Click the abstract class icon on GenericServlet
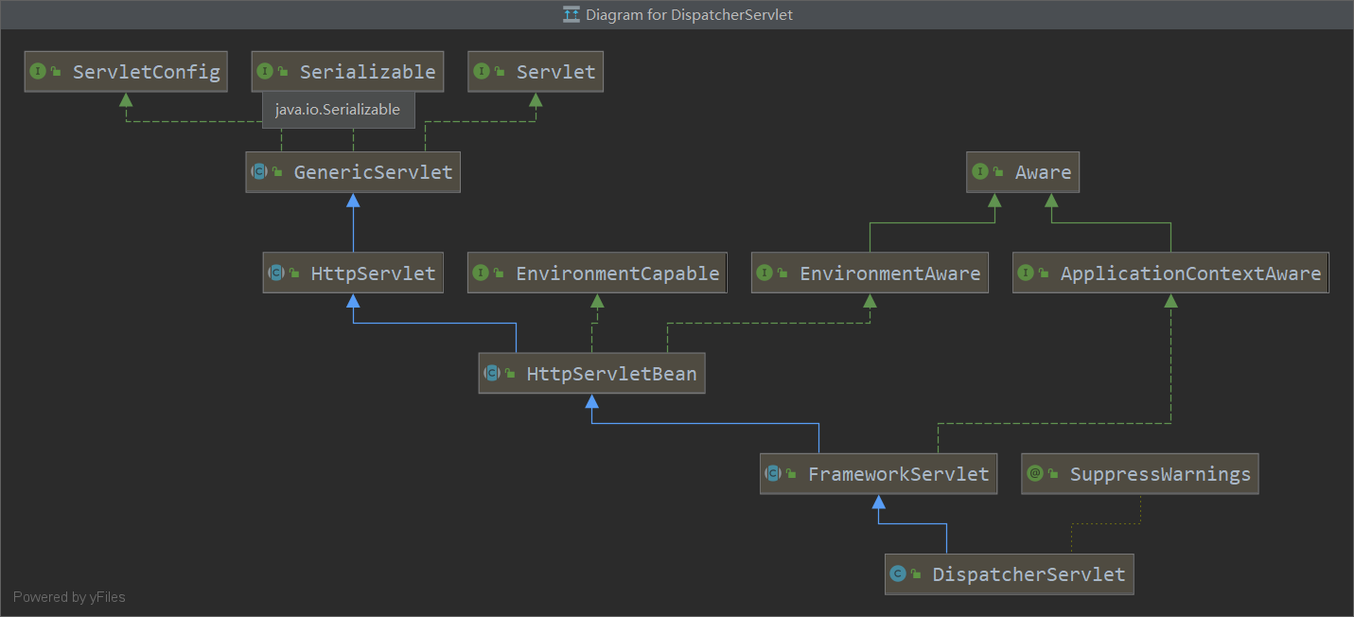The width and height of the screenshot is (1354, 617). 259,172
